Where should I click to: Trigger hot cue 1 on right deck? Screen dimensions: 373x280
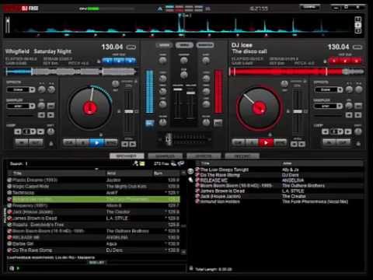(x=334, y=61)
